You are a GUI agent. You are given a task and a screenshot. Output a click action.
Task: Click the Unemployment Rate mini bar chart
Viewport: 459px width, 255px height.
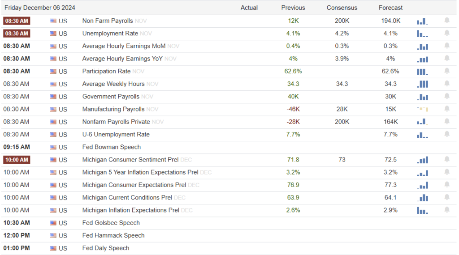[422, 34]
